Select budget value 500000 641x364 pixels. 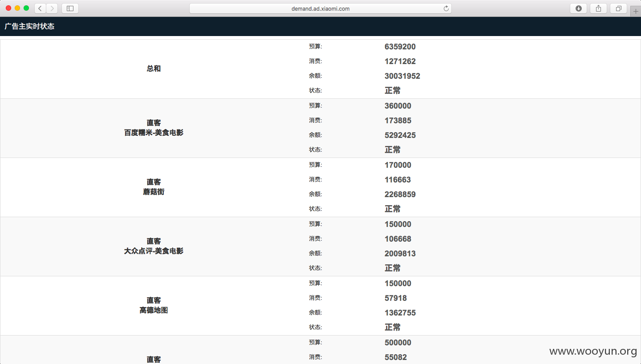398,343
